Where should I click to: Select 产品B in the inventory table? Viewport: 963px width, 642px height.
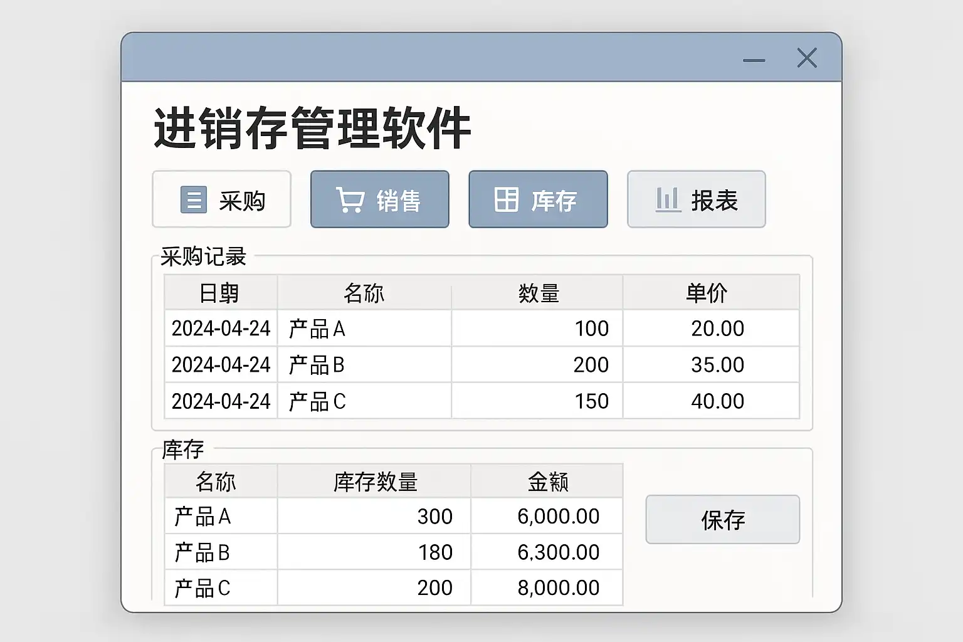[203, 552]
